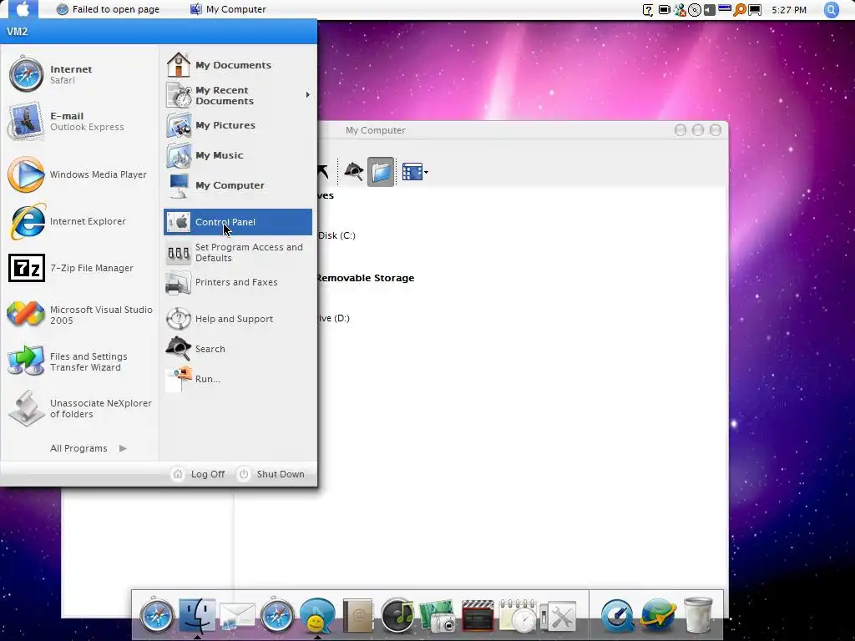
Task: Select drive (D:) in My Computer
Action: pyautogui.click(x=333, y=318)
